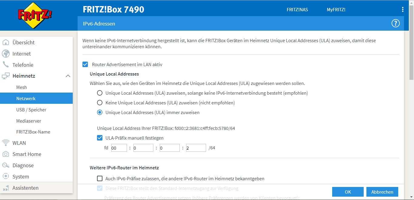
Task: Disable Router Advertisement im LAN aktiv
Action: coord(85,64)
